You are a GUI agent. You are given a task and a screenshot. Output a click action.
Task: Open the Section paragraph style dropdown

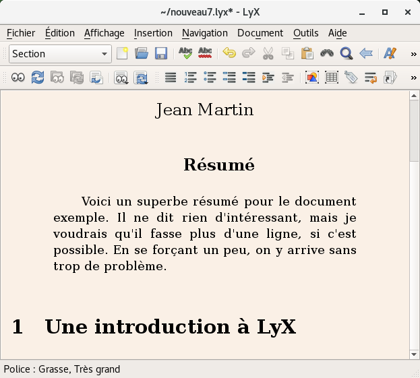pos(60,54)
